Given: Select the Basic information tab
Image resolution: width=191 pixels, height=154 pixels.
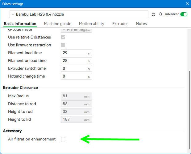Looking at the screenshot, I should [x=20, y=24].
